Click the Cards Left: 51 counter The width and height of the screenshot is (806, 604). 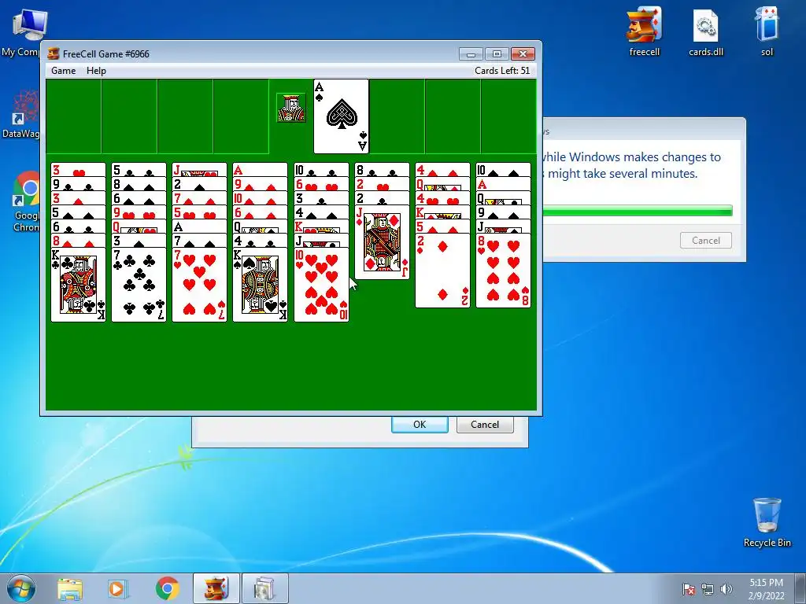[x=501, y=70]
